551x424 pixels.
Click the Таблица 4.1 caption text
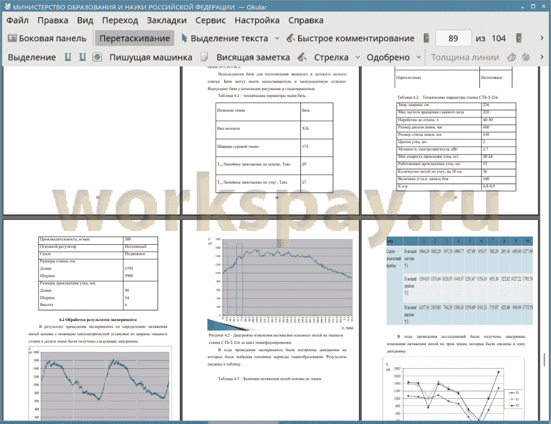click(262, 95)
